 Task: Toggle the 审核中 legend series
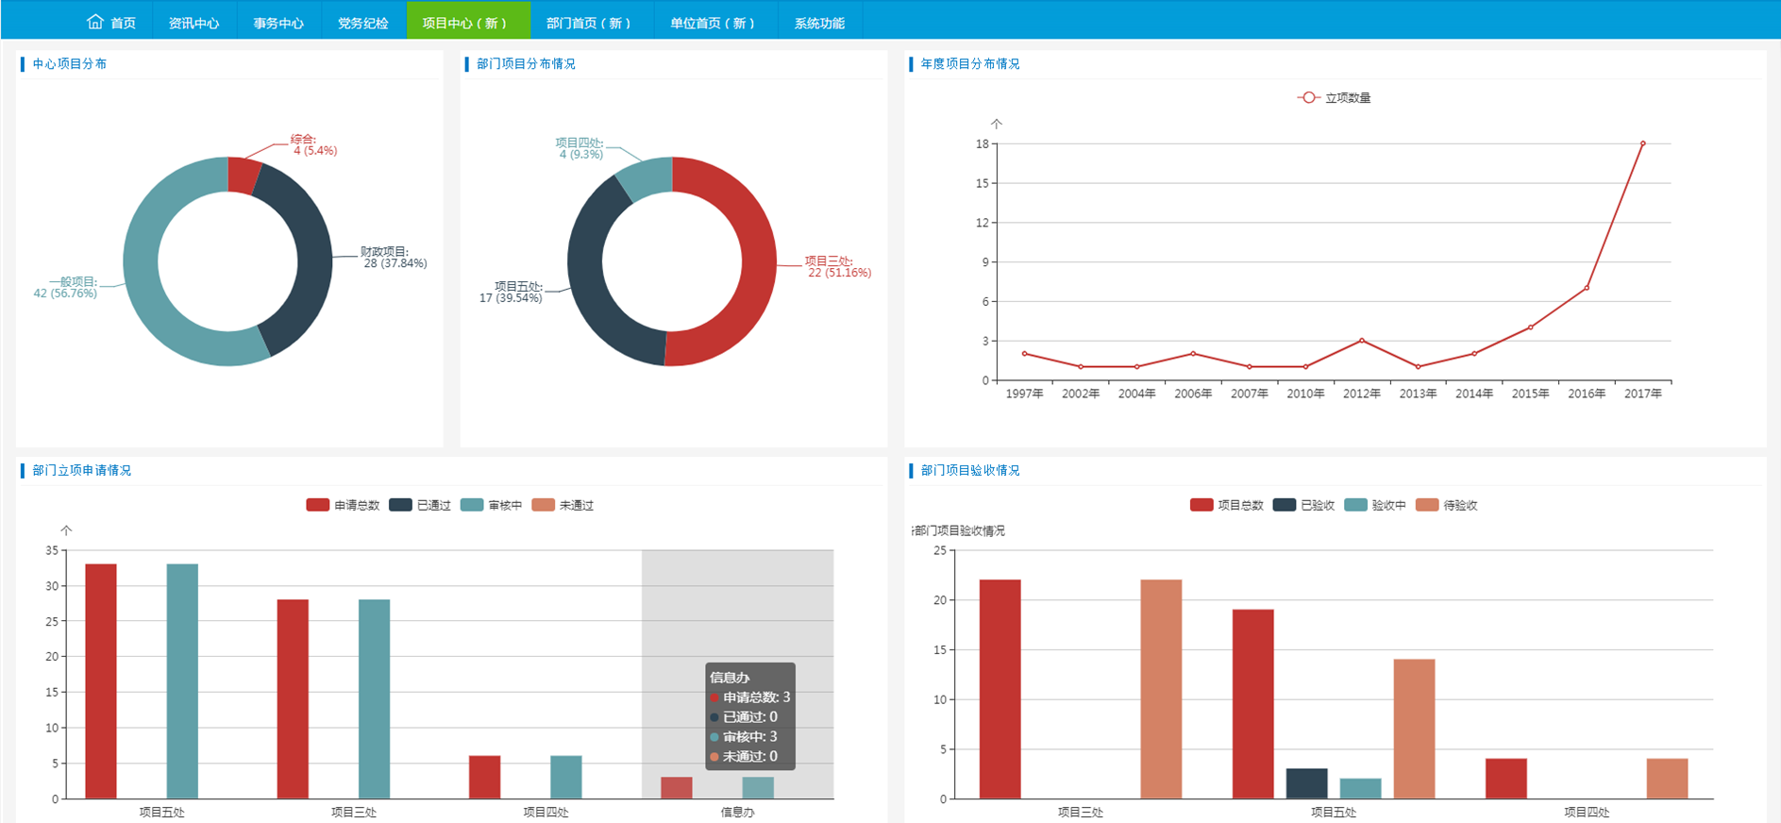coord(492,505)
